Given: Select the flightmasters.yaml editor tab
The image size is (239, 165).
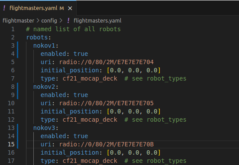Looking at the screenshot, I should coord(38,8).
